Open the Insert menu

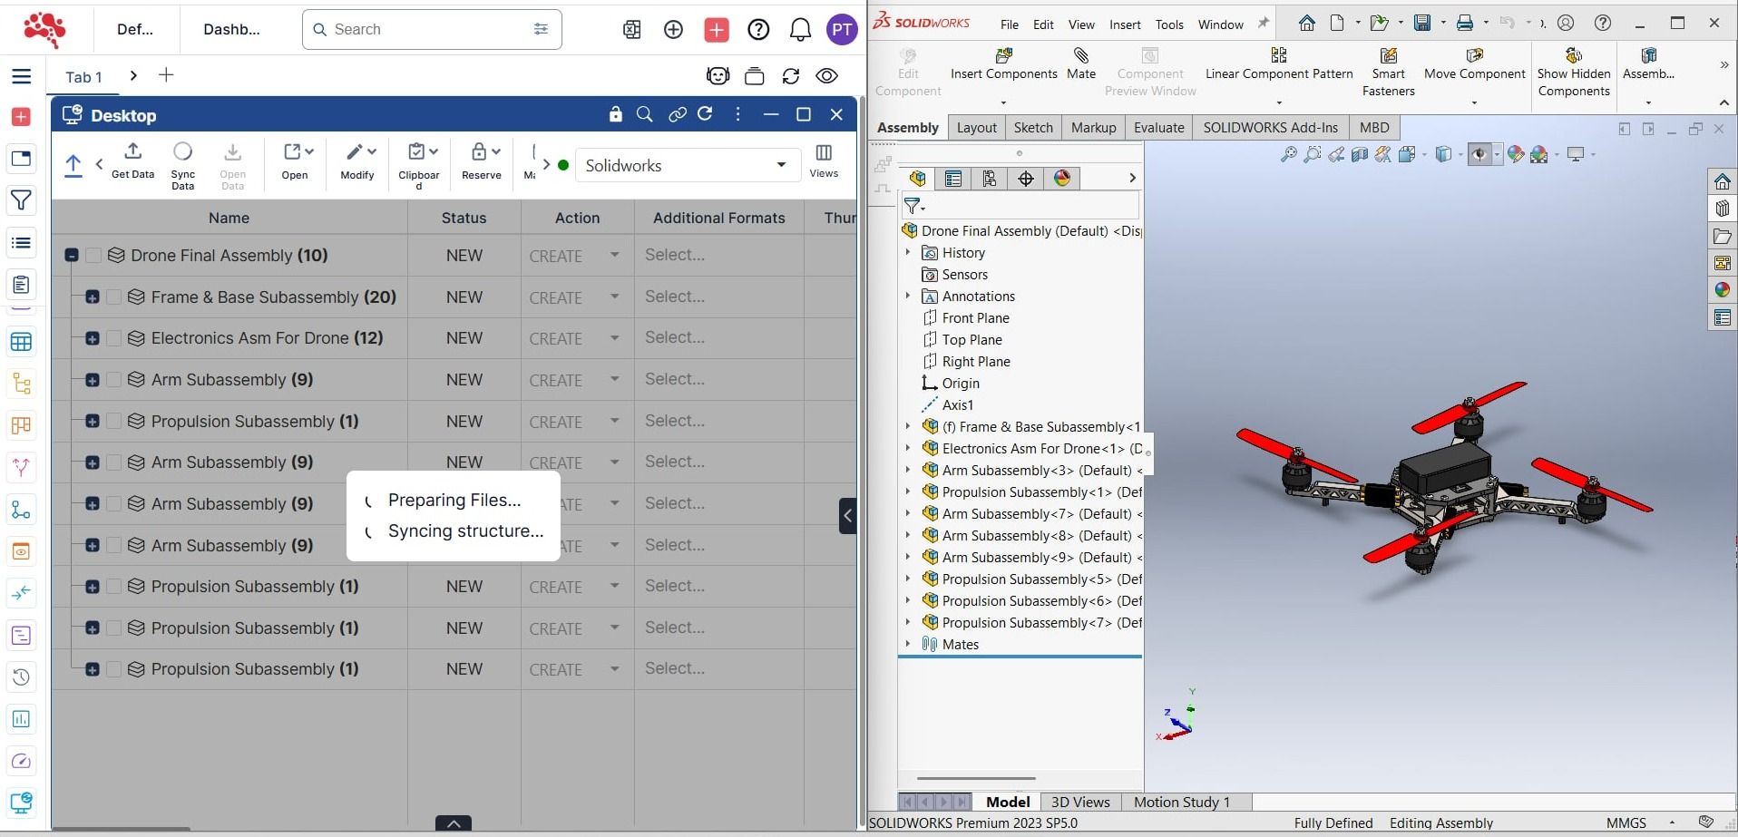tap(1124, 24)
